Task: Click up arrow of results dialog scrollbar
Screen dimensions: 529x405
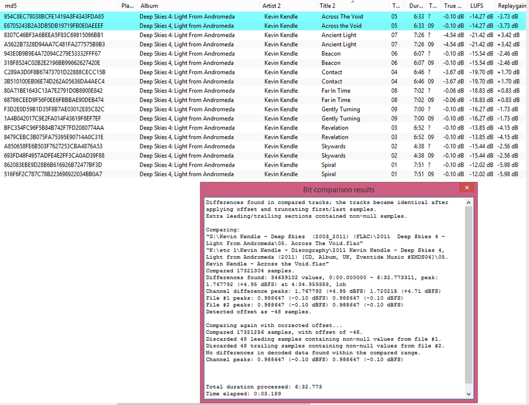Action: pos(469,202)
